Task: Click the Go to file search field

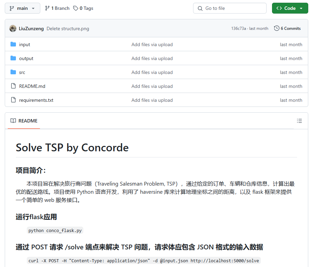Action: pos(230,8)
